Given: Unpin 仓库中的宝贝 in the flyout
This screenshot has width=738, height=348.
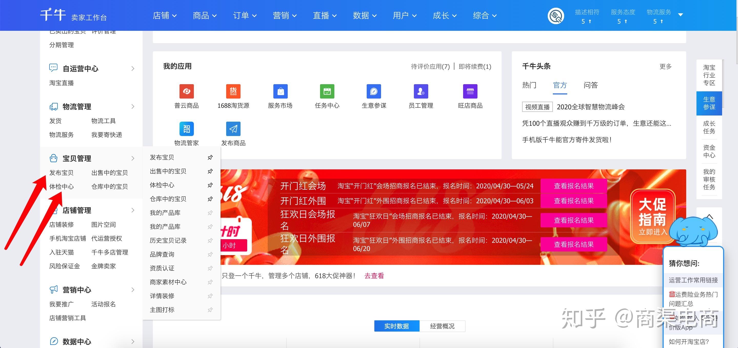Looking at the screenshot, I should (210, 199).
